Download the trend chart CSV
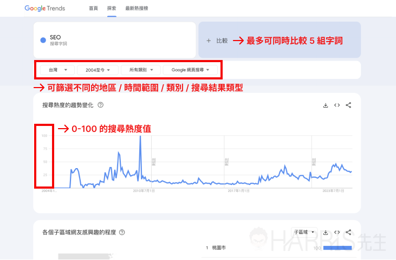This screenshot has height=260, width=396. tap(326, 105)
